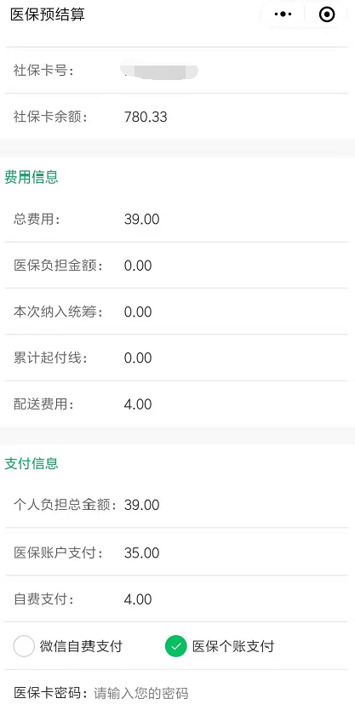Image resolution: width=355 pixels, height=710 pixels.
Task: Tap the 自费支付 amount 4.00
Action: click(138, 599)
